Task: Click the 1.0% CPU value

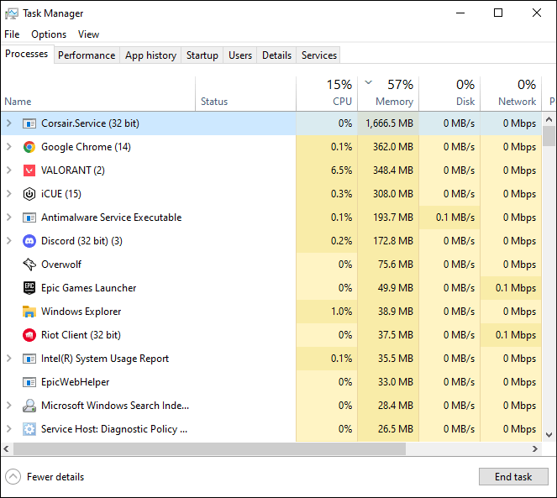Action: click(x=341, y=312)
